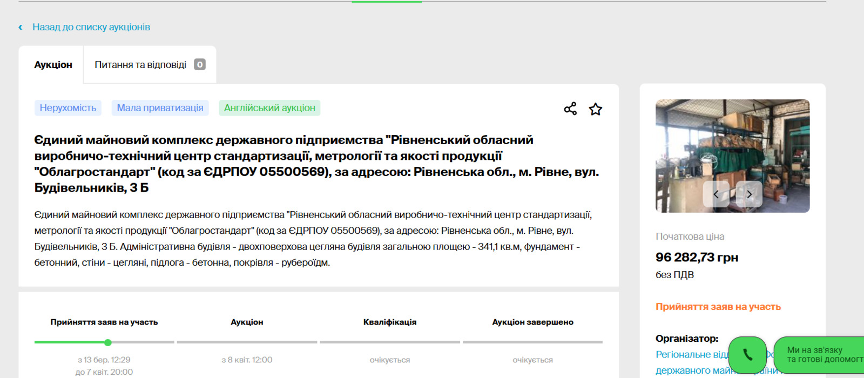Switch to the 'Аукціон' tab
The height and width of the screenshot is (378, 864).
pos(53,65)
